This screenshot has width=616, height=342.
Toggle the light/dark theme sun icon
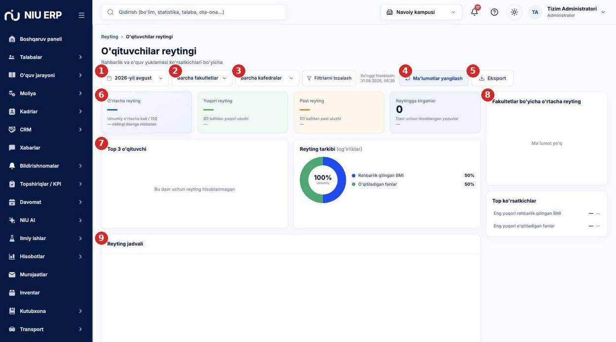pyautogui.click(x=514, y=12)
